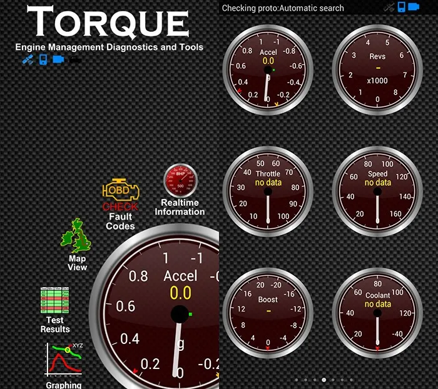438x389 pixels.
Task: Tap the greyed-out satellite icon in the top status bar
Action: [389, 8]
